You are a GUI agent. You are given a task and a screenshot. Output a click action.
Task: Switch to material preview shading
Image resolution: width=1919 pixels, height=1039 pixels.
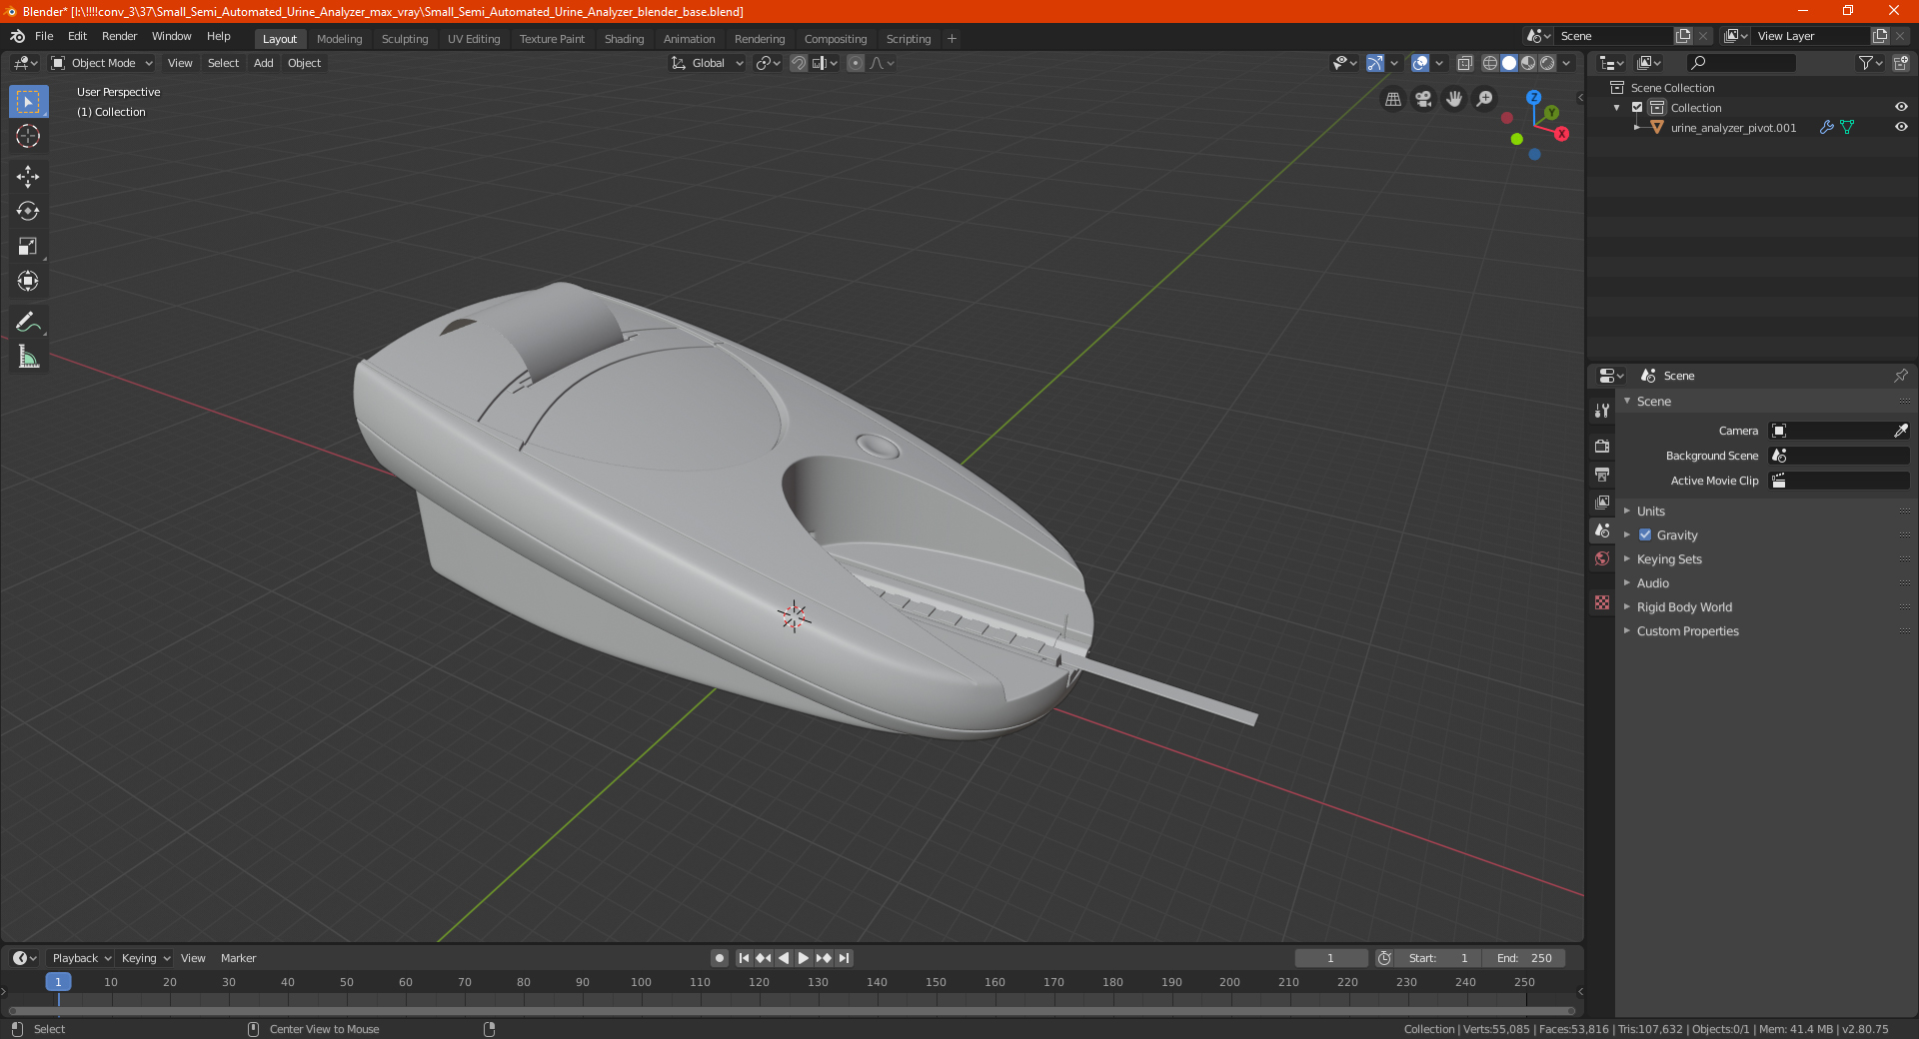pyautogui.click(x=1528, y=63)
